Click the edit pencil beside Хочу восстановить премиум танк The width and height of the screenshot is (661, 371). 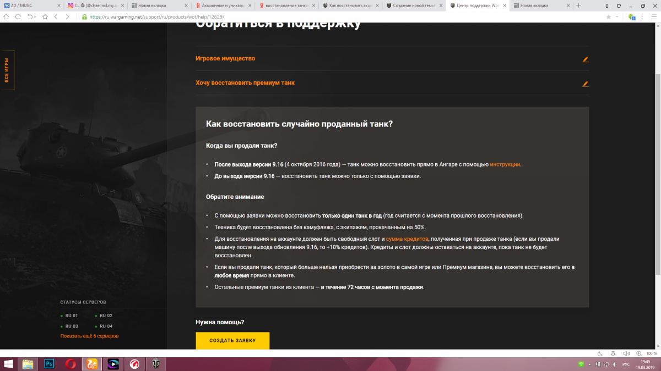point(586,84)
